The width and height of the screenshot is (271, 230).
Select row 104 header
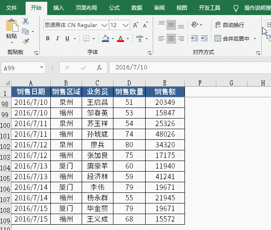pyautogui.click(x=5, y=167)
